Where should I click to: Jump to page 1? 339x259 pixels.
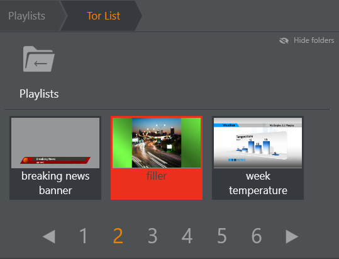coord(84,236)
